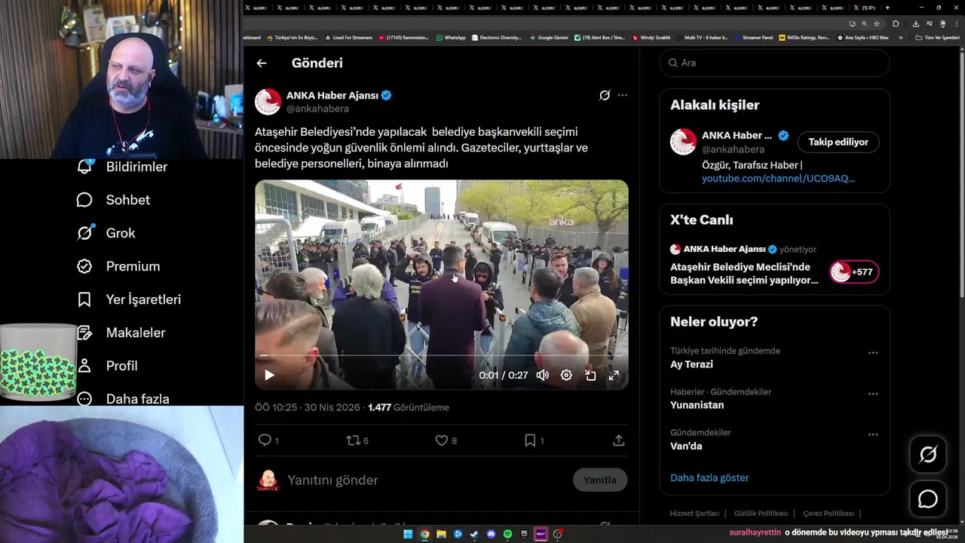Open more options for Van'da trend
The height and width of the screenshot is (543, 965).
[x=873, y=434]
